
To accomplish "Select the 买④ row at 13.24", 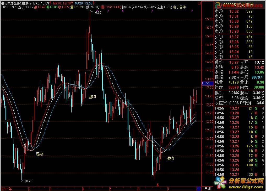I will coord(239,52).
